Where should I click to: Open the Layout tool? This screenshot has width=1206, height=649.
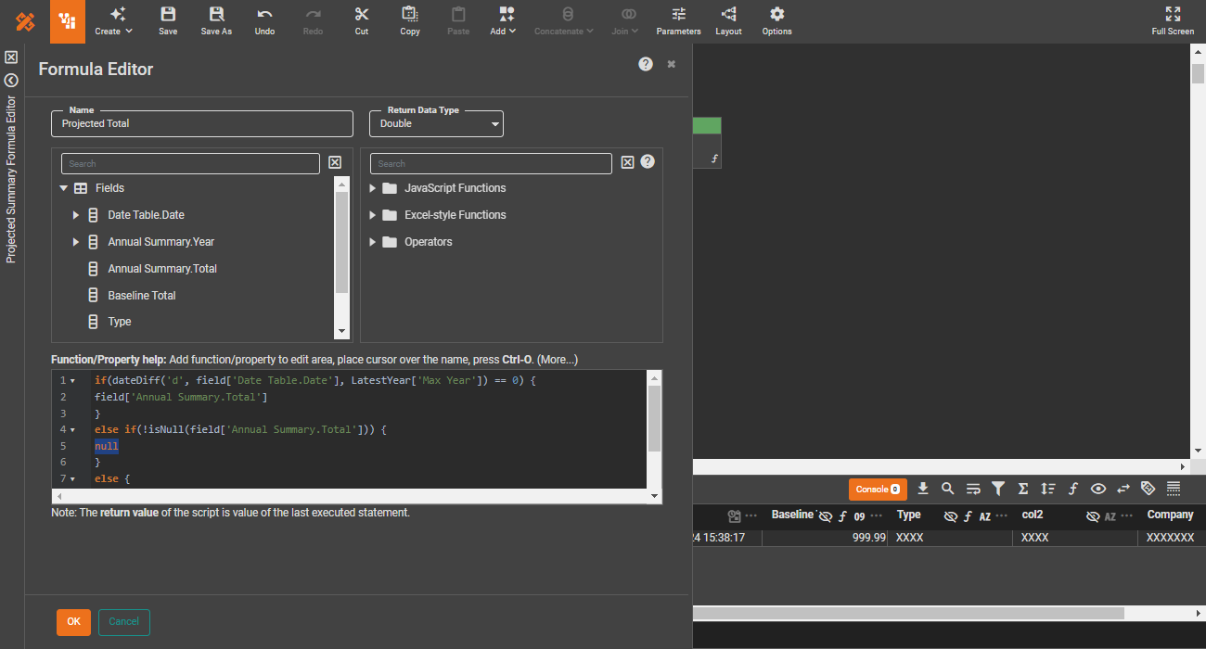tap(728, 20)
